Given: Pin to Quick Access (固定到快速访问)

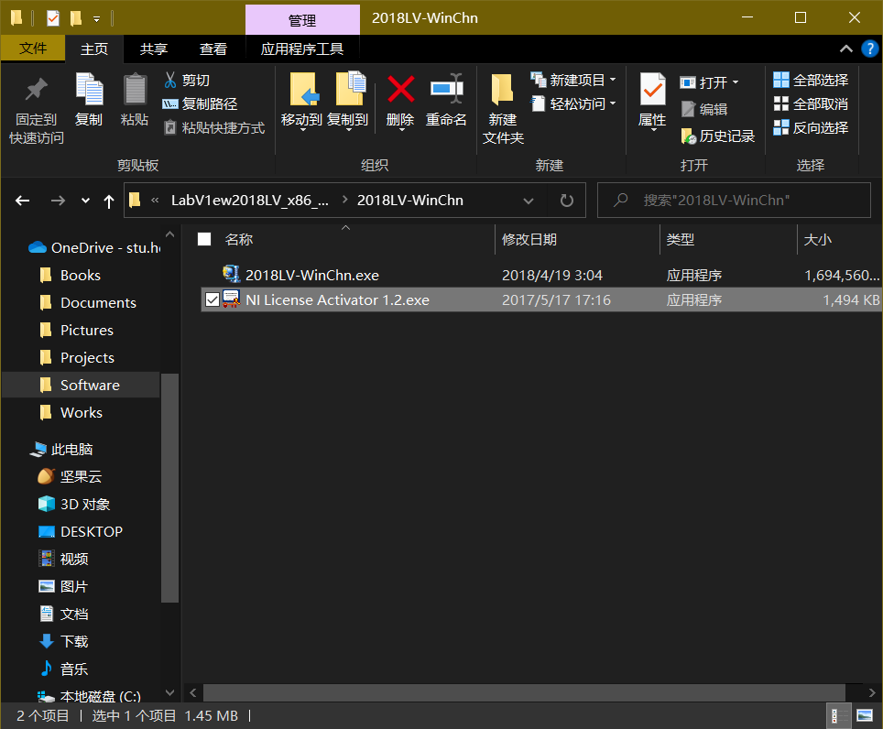Looking at the screenshot, I should (x=37, y=111).
